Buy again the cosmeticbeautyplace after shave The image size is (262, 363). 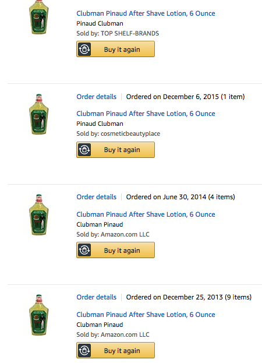point(116,150)
